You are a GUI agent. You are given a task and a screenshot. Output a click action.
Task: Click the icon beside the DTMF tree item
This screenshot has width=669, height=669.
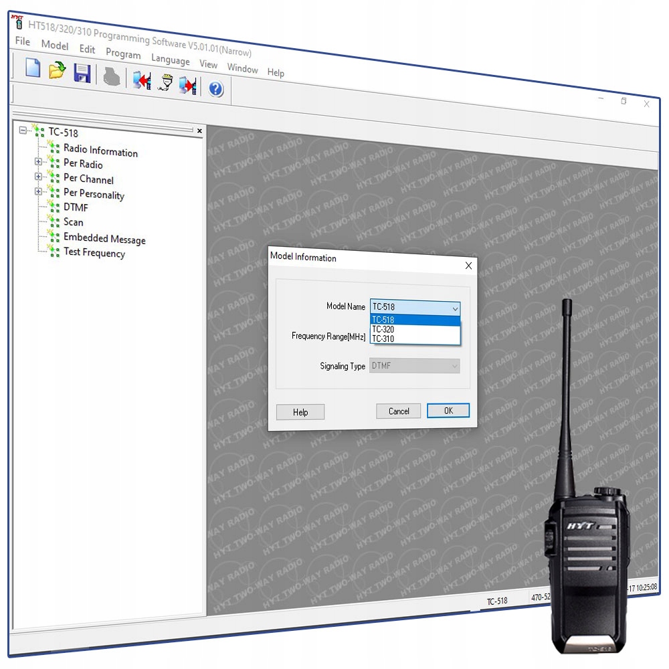[x=53, y=206]
